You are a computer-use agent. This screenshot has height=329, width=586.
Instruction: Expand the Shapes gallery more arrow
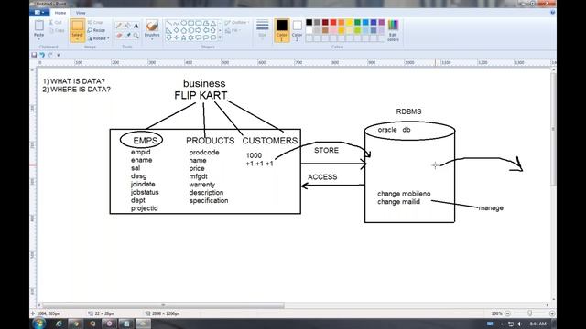tap(220, 37)
